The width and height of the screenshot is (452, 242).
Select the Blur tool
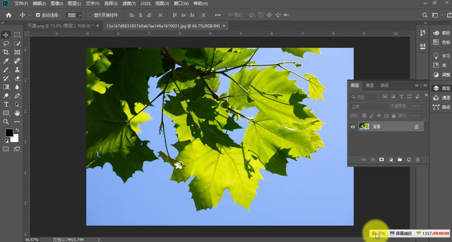point(17,87)
